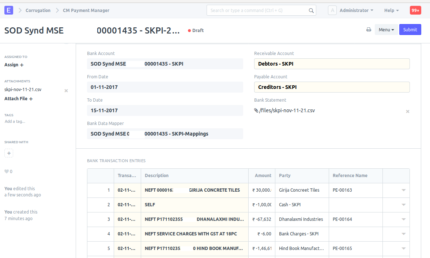Image resolution: width=430 pixels, height=258 pixels.
Task: Click the Administrator avatar icon
Action: tap(332, 10)
